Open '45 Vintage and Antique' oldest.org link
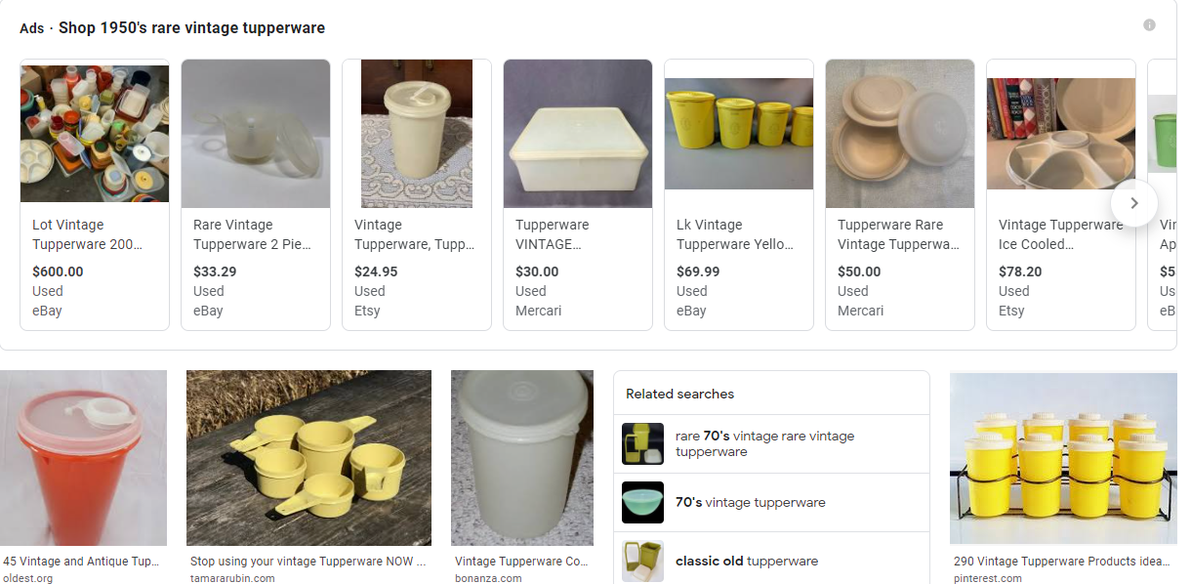This screenshot has width=1191, height=584. (83, 562)
